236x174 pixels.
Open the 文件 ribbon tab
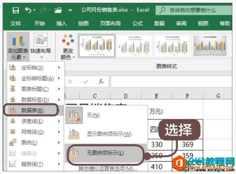[16, 24]
